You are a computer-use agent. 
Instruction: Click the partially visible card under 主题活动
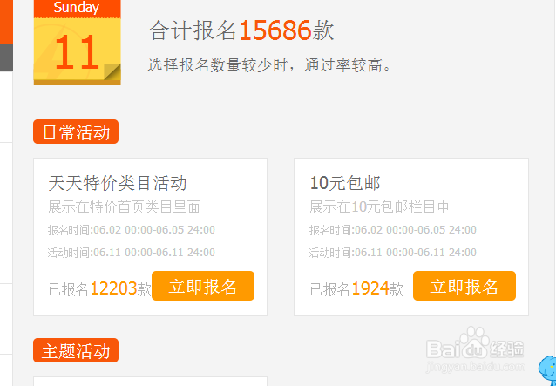click(x=151, y=382)
